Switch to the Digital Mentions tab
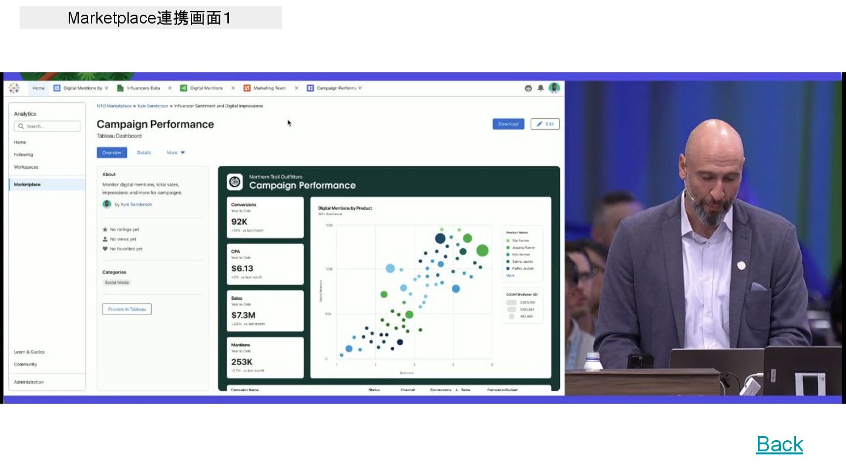 206,88
